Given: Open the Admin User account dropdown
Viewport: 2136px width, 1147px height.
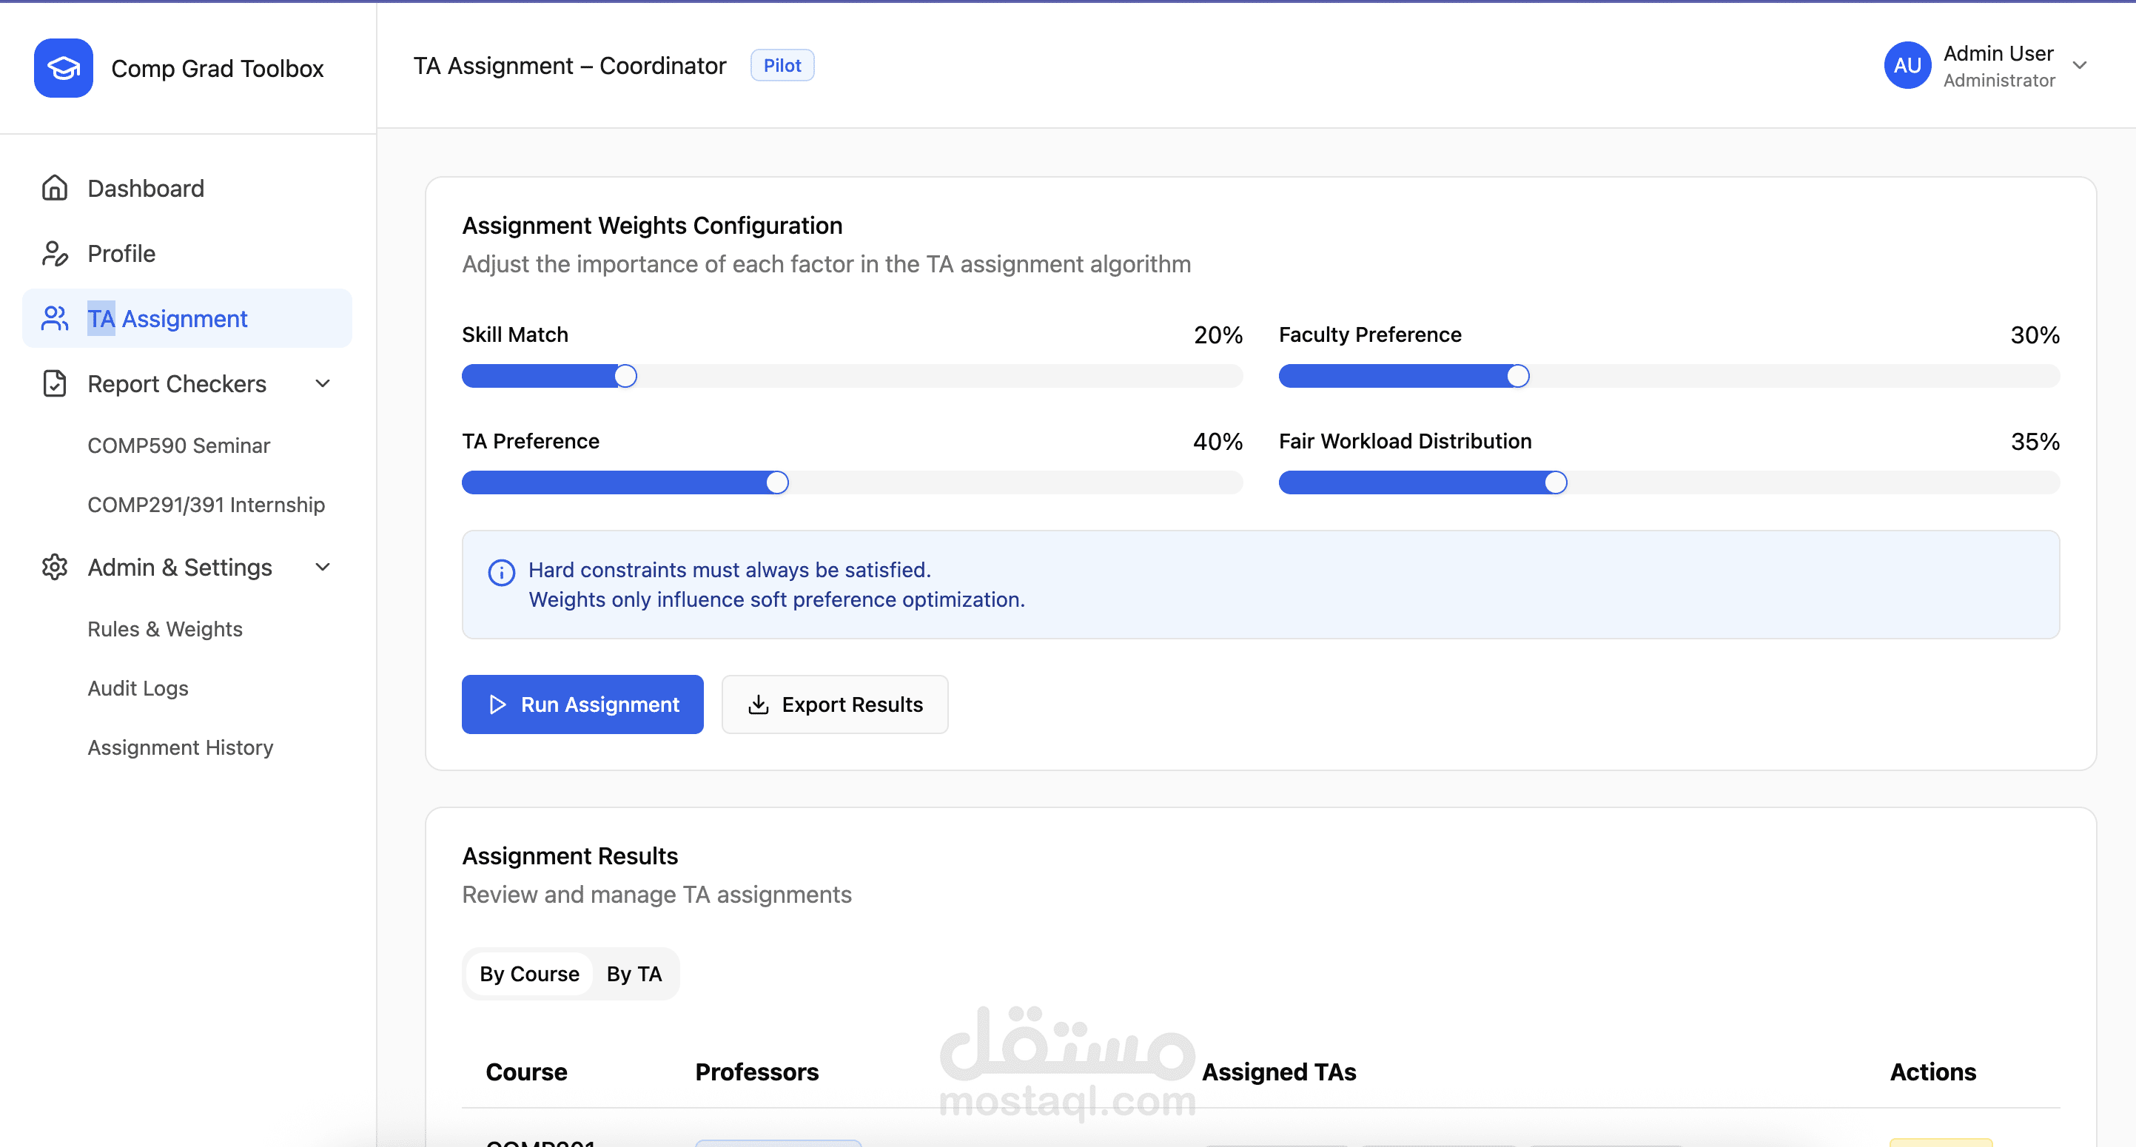Looking at the screenshot, I should (2079, 65).
